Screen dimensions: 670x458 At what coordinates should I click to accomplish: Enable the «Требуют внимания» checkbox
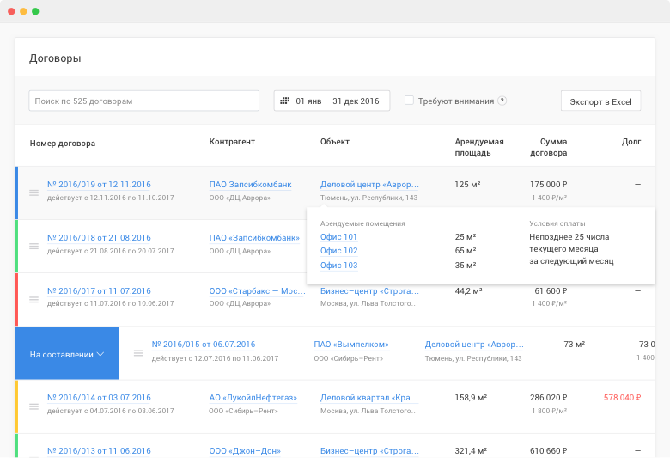point(410,101)
